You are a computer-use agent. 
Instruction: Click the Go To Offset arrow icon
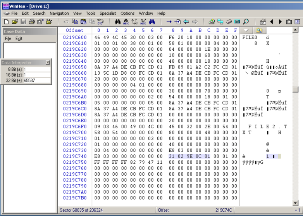point(169,22)
